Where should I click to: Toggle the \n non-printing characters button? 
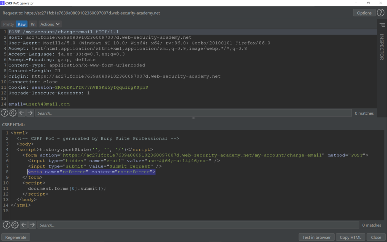coord(33,24)
